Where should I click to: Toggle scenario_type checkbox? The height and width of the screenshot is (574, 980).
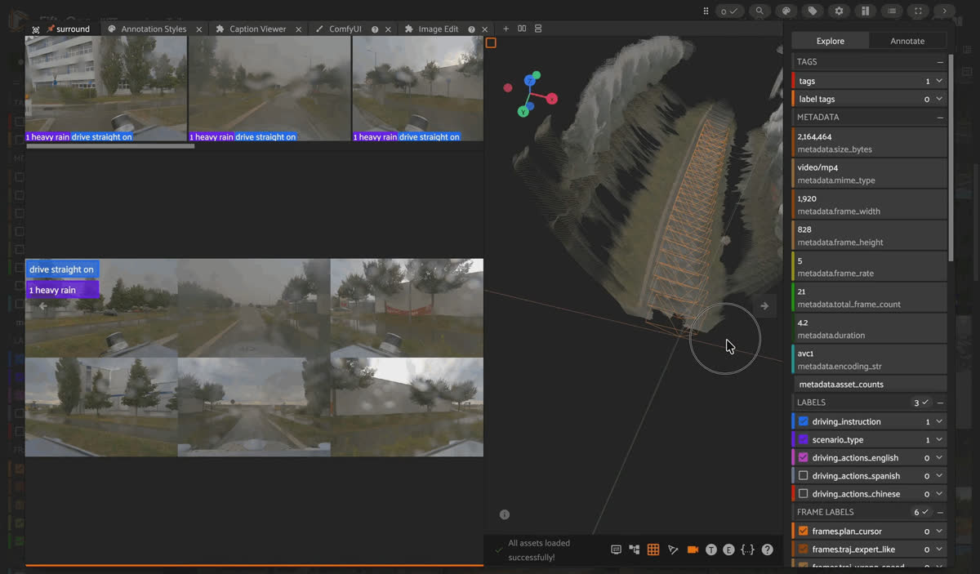tap(803, 439)
